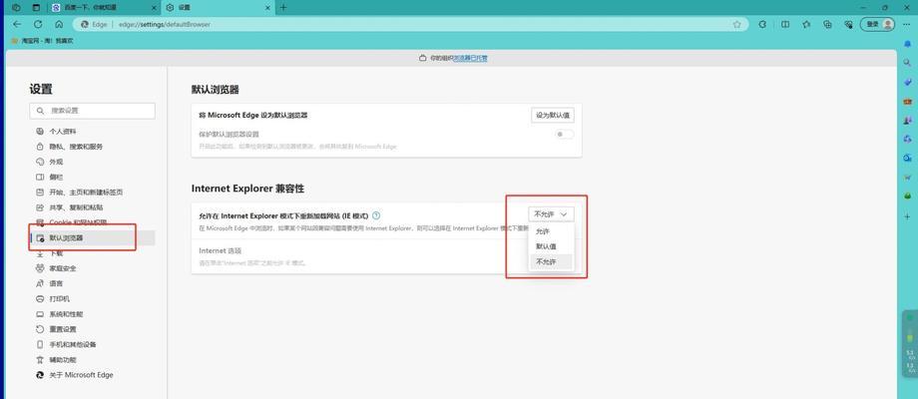Close the 设置 tab with its X
This screenshot has width=918, height=399.
coord(266,8)
